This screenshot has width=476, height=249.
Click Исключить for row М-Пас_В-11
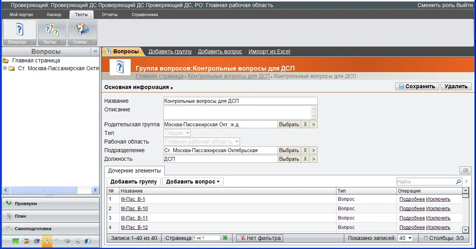[438, 218]
